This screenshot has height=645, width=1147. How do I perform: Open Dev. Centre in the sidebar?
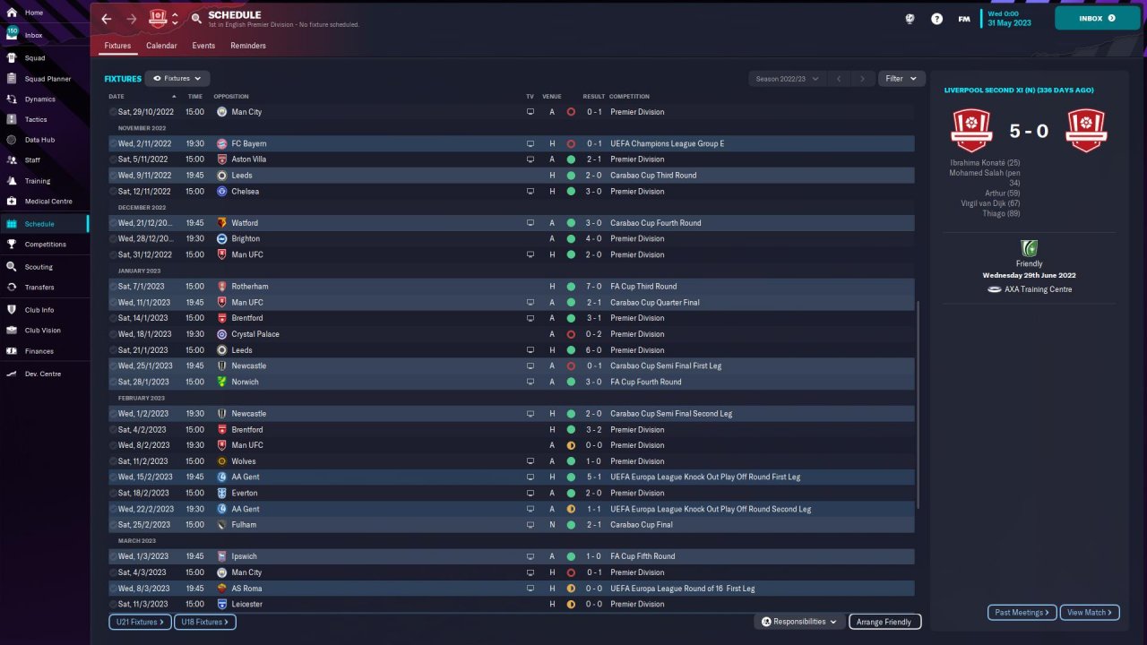point(43,374)
